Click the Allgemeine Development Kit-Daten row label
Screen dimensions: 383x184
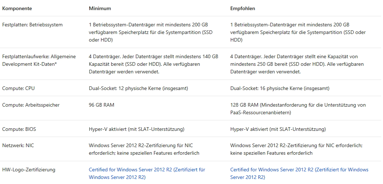[x=39, y=60]
